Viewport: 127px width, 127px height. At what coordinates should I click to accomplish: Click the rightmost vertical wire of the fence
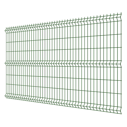pyautogui.click(x=121, y=63)
